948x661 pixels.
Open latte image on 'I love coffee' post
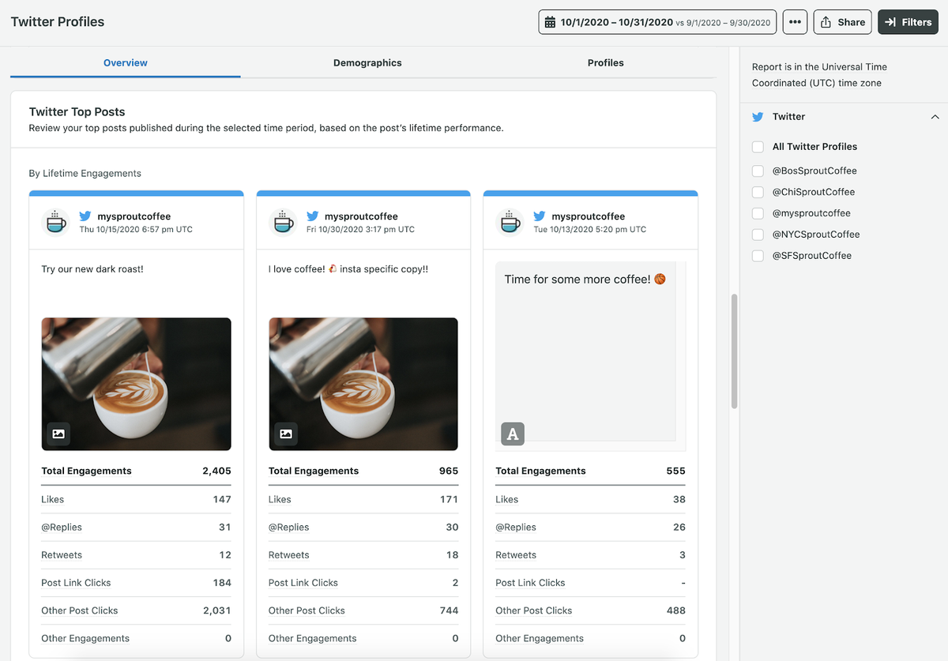click(363, 384)
